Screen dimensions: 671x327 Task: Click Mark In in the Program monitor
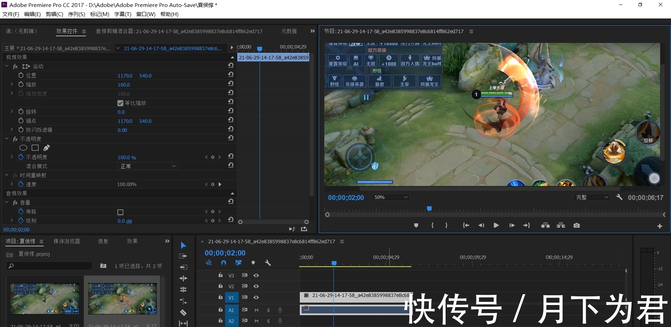pos(432,225)
